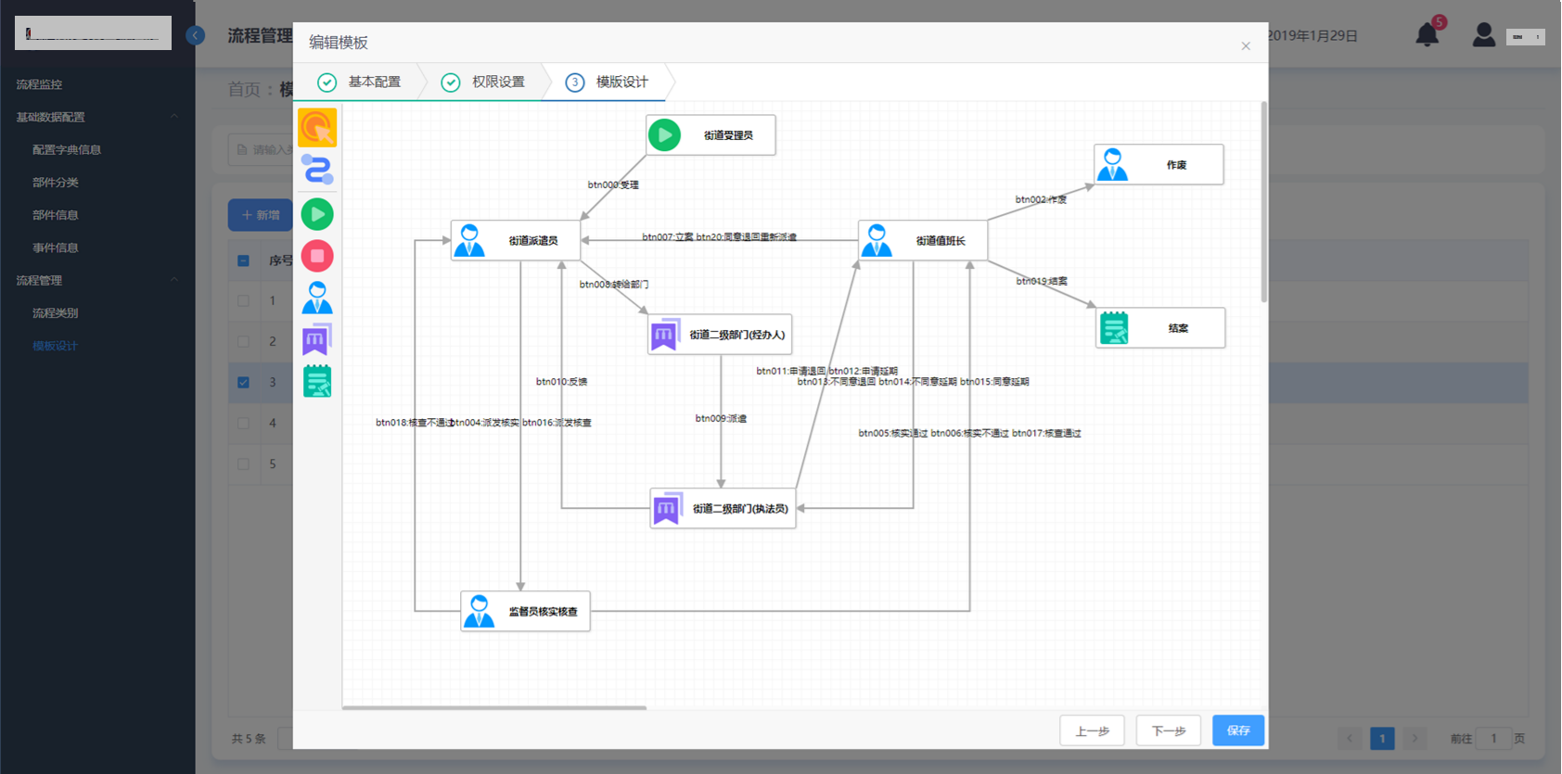Check the checkbox for row 4
This screenshot has height=774, width=1562.
pos(243,423)
